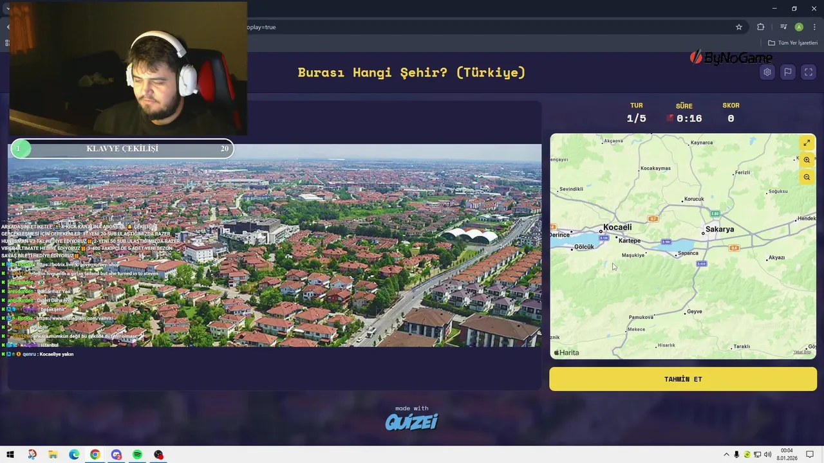
Task: Open Chrome media controls icon
Action: pyautogui.click(x=783, y=27)
